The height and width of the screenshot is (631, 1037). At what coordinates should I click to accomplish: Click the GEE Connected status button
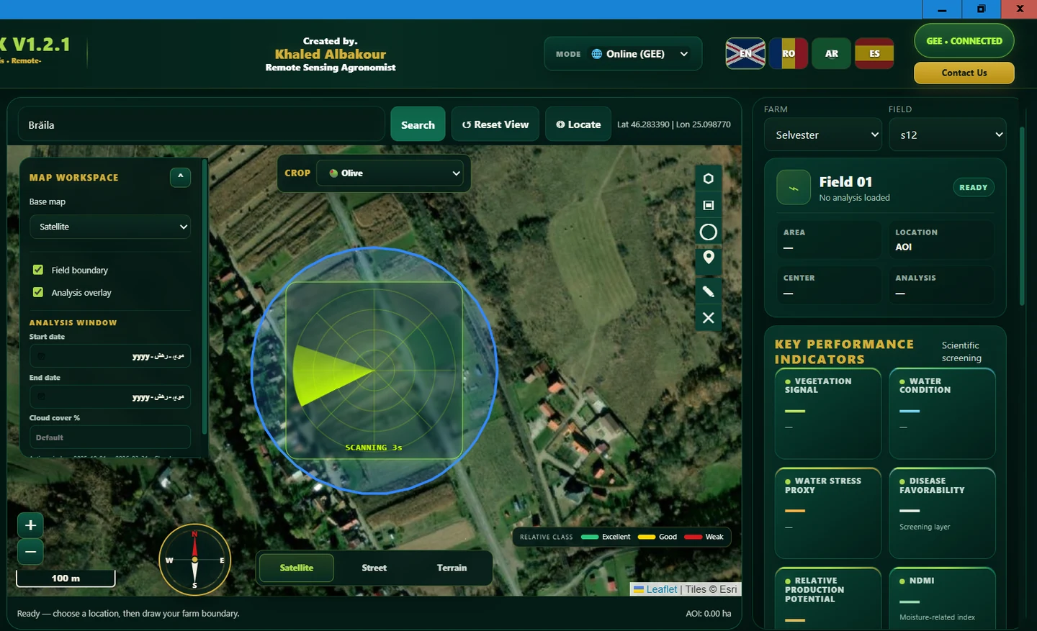click(x=964, y=41)
